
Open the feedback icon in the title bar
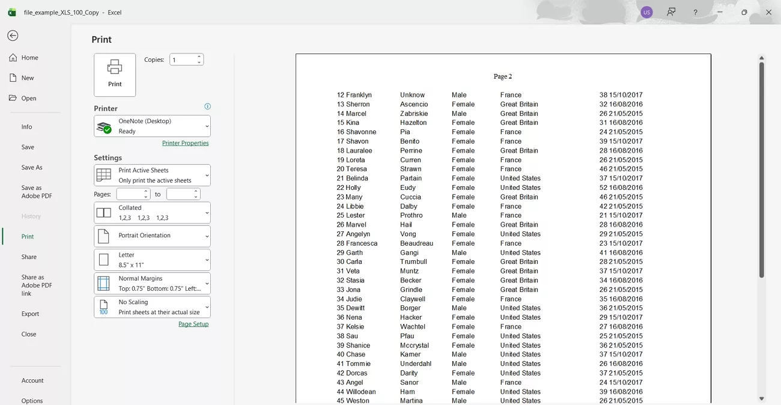click(671, 12)
